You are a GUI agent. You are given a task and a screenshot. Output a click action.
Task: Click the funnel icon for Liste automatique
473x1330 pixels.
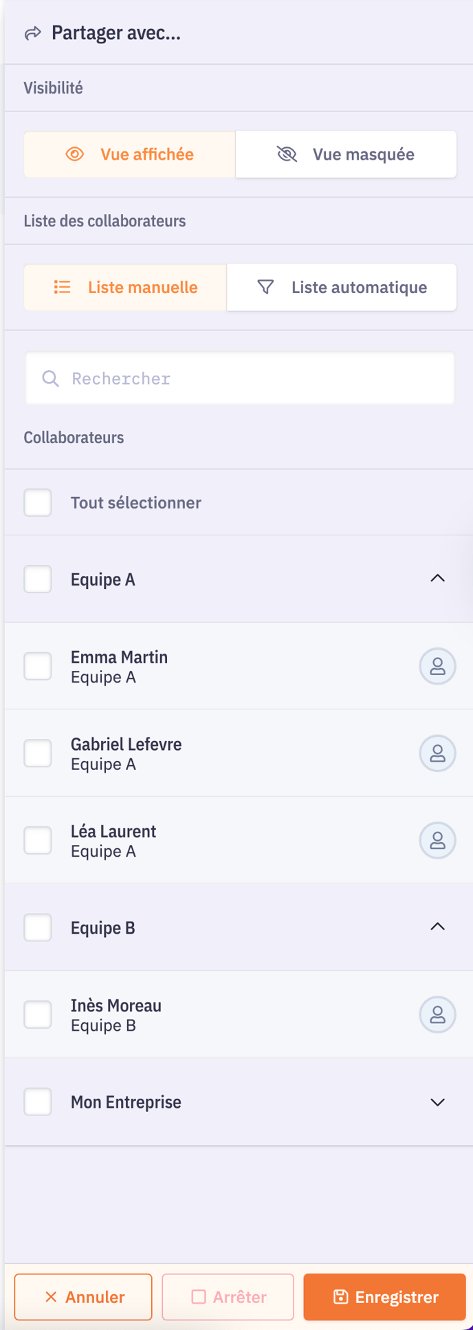tap(265, 287)
